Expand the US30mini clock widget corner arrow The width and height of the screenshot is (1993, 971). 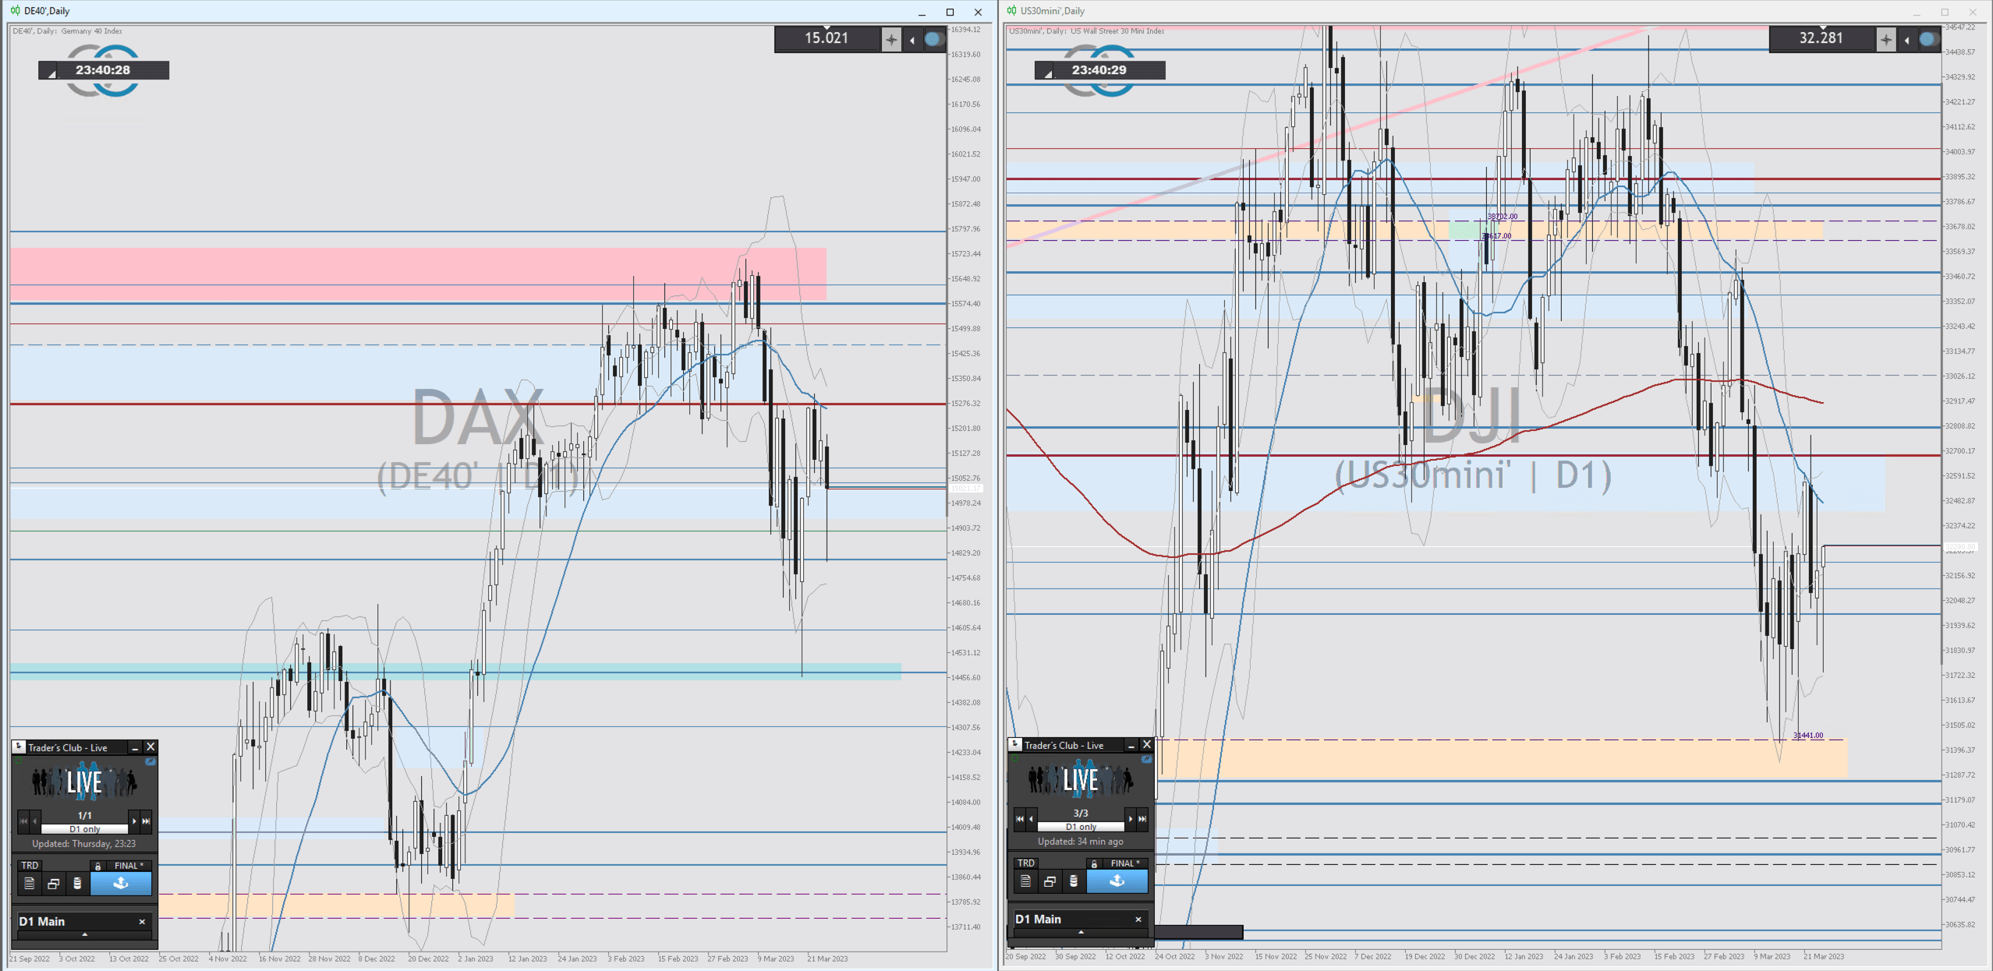click(x=1048, y=73)
